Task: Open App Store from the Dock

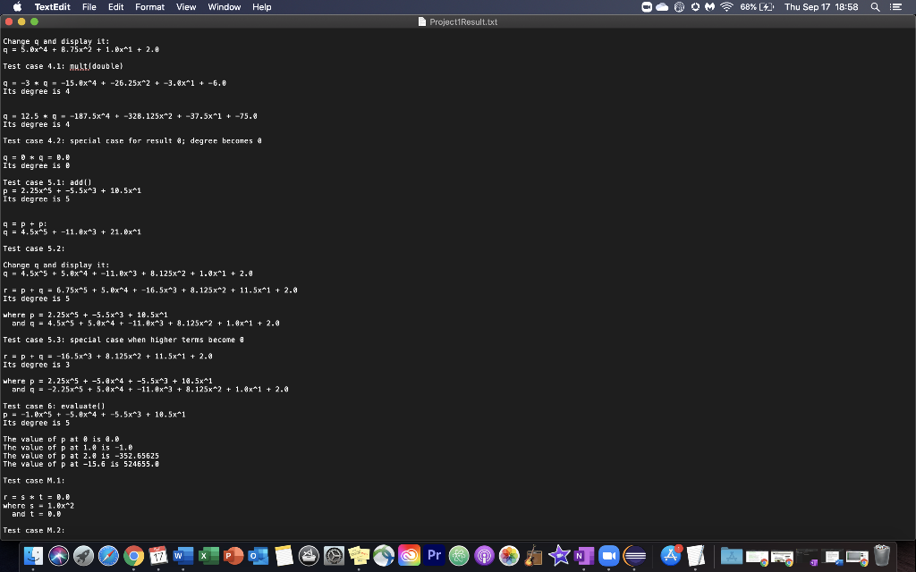Action: pos(671,556)
